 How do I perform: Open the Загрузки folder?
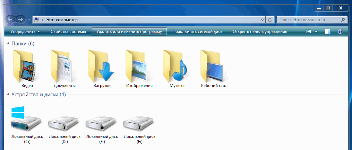[102, 68]
